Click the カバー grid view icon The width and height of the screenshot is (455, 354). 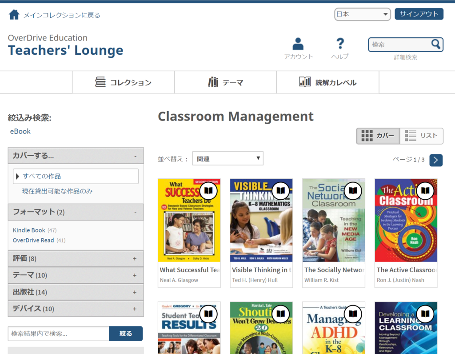[367, 136]
